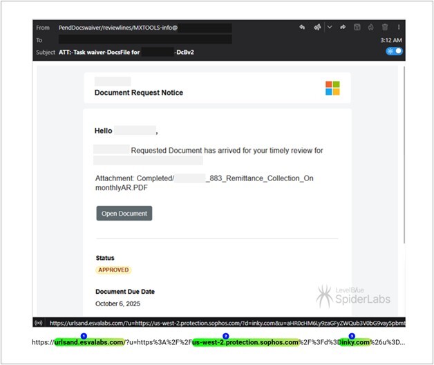Click the Open Document button
This screenshot has height=365, width=434.
(124, 214)
